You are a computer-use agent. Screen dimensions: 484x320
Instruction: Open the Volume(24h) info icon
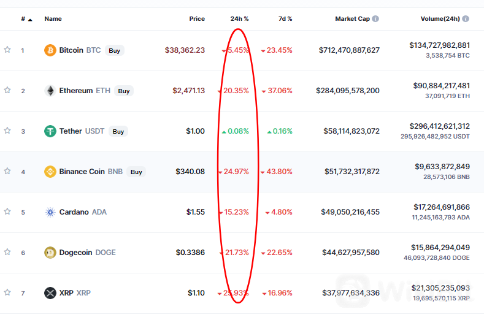(466, 19)
